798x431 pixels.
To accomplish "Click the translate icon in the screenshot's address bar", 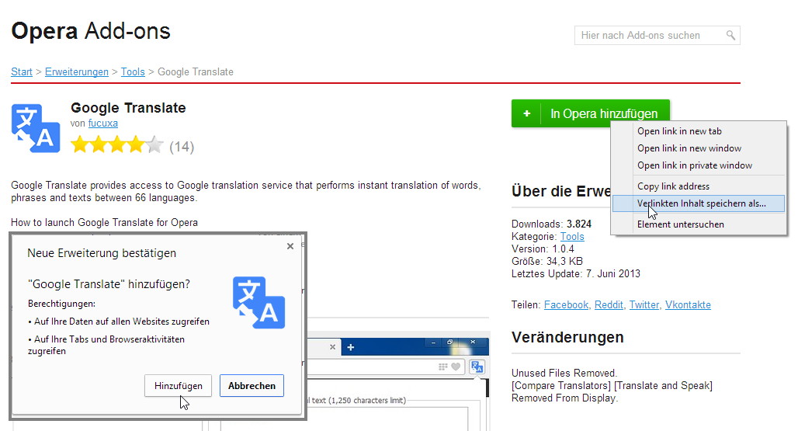I will tap(477, 367).
